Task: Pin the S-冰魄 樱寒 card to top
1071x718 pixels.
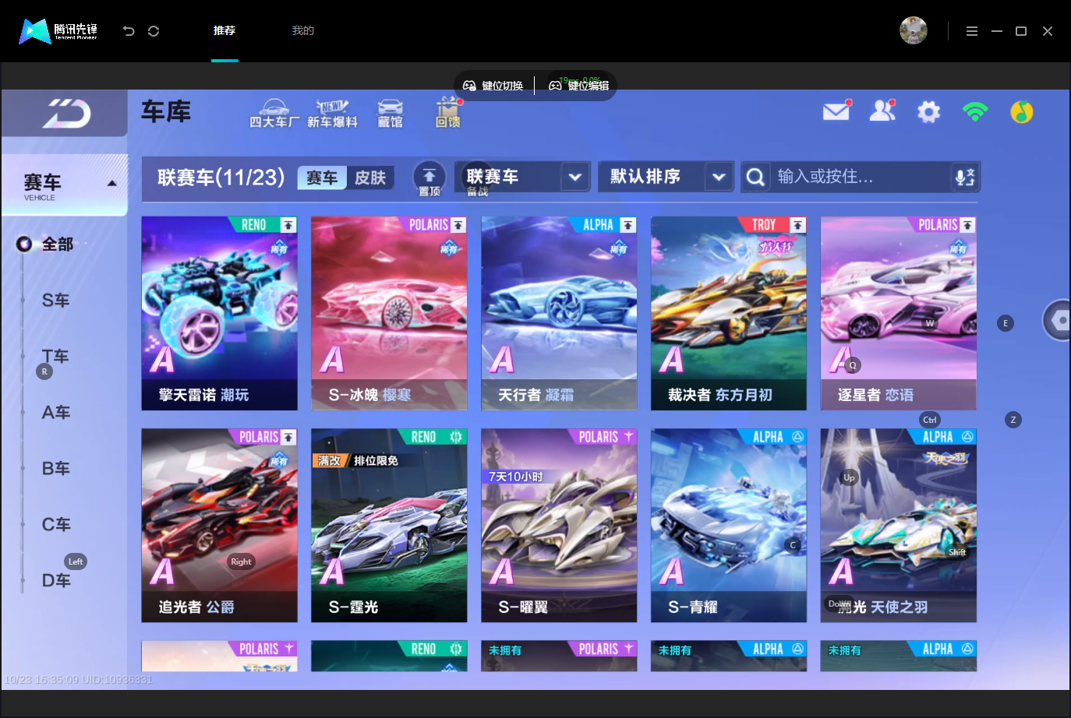Action: [458, 225]
